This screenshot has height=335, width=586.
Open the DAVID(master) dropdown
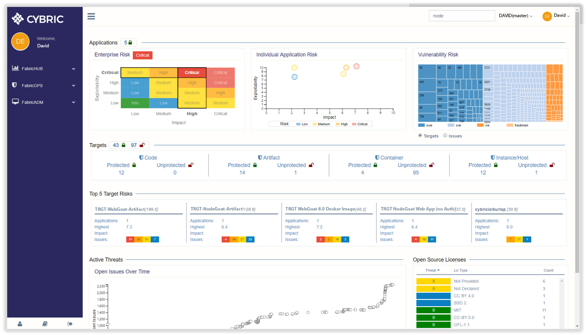515,16
